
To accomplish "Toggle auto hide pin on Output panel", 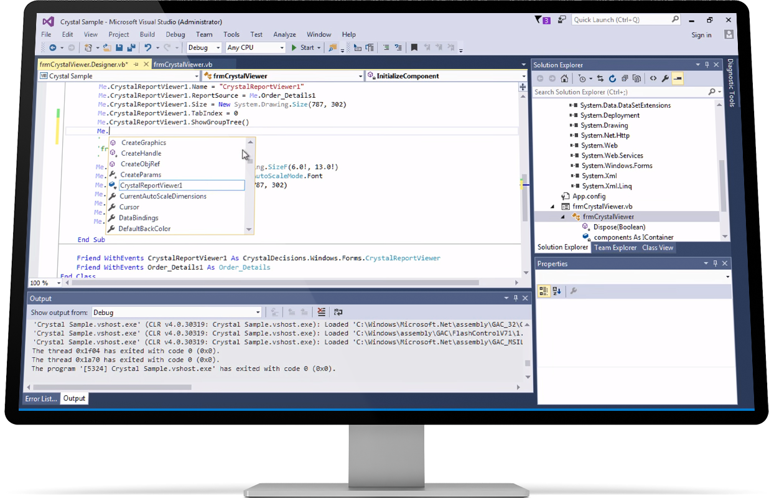I will coord(516,298).
